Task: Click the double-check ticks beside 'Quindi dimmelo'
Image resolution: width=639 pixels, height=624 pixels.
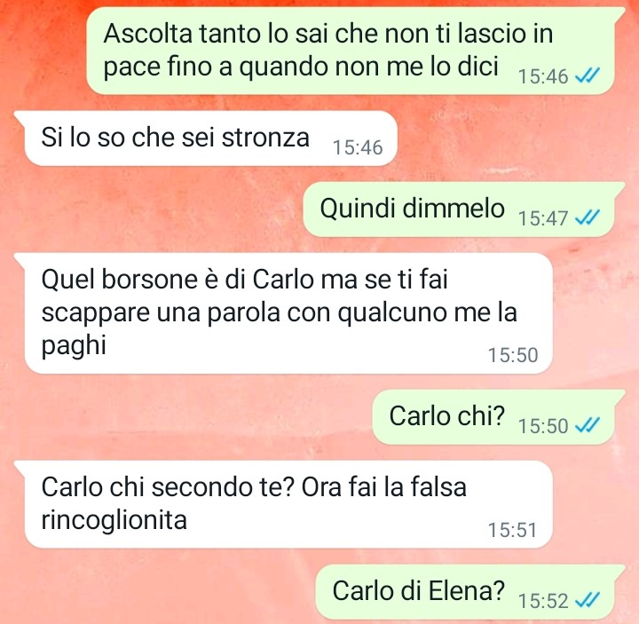Action: tap(587, 217)
